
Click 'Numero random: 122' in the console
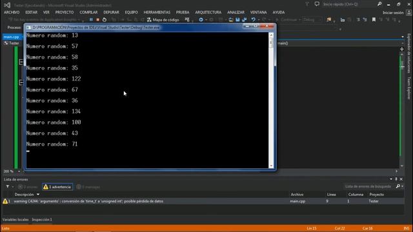[54, 79]
